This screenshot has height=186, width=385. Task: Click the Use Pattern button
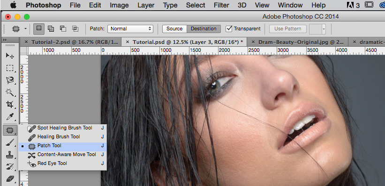(x=287, y=29)
